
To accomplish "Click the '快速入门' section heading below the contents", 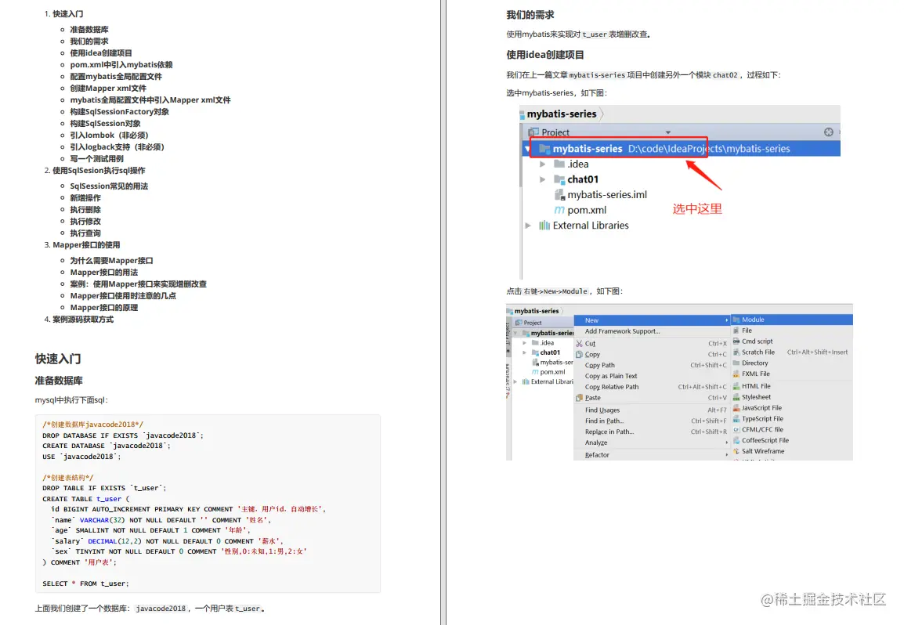I will click(x=58, y=359).
